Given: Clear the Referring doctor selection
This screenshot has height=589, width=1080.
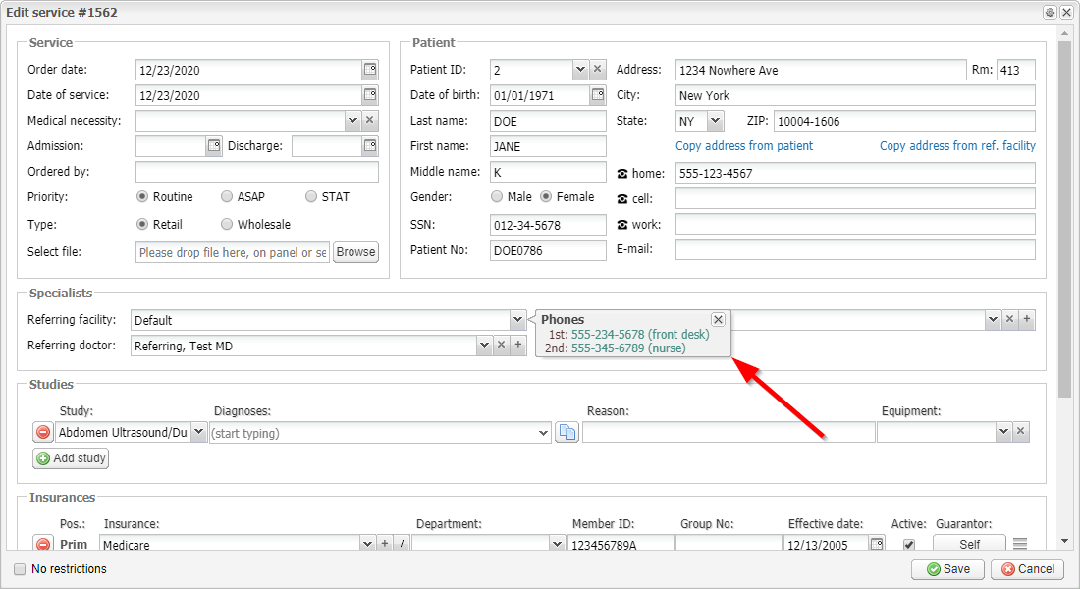Looking at the screenshot, I should (502, 346).
